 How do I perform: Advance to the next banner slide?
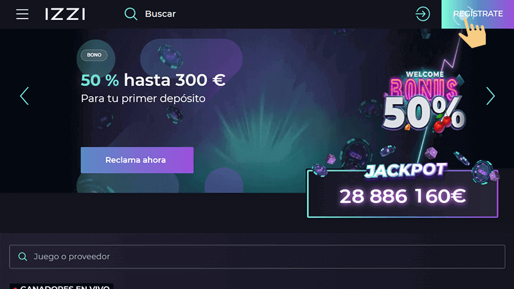click(x=490, y=96)
